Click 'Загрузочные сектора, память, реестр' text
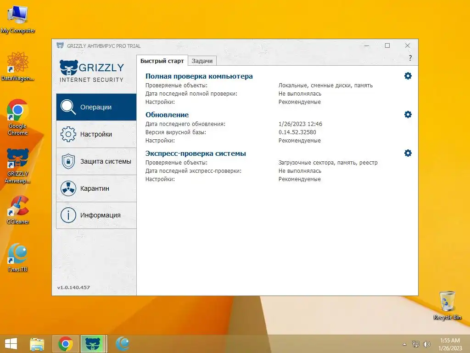Image resolution: width=470 pixels, height=353 pixels. point(328,162)
